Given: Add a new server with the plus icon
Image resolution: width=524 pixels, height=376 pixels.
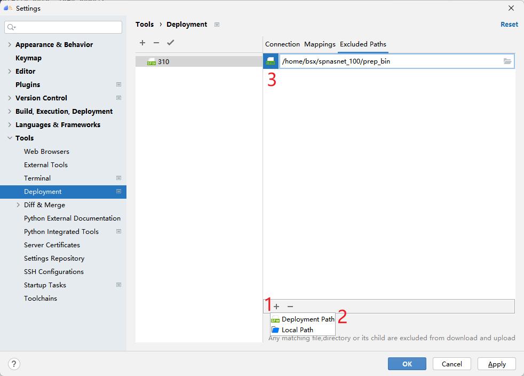Looking at the screenshot, I should 142,43.
